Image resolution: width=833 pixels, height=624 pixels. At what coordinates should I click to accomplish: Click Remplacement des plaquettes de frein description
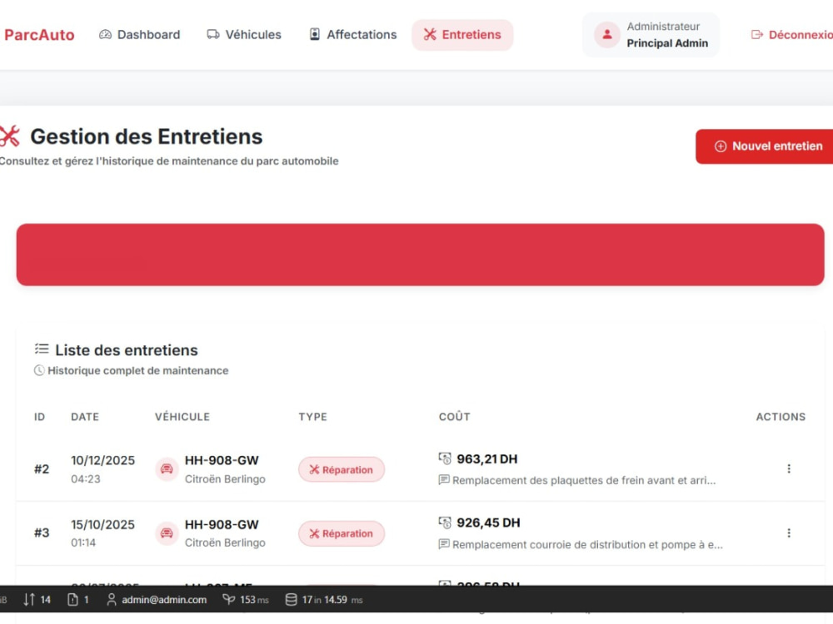point(584,480)
